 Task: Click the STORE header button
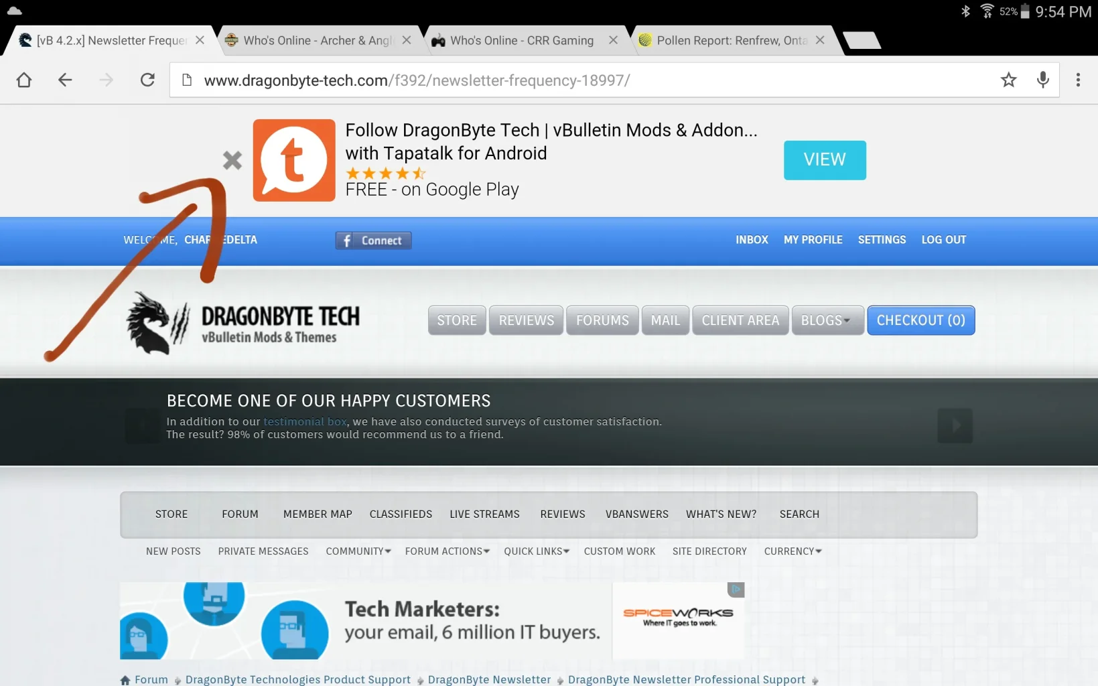click(x=457, y=320)
